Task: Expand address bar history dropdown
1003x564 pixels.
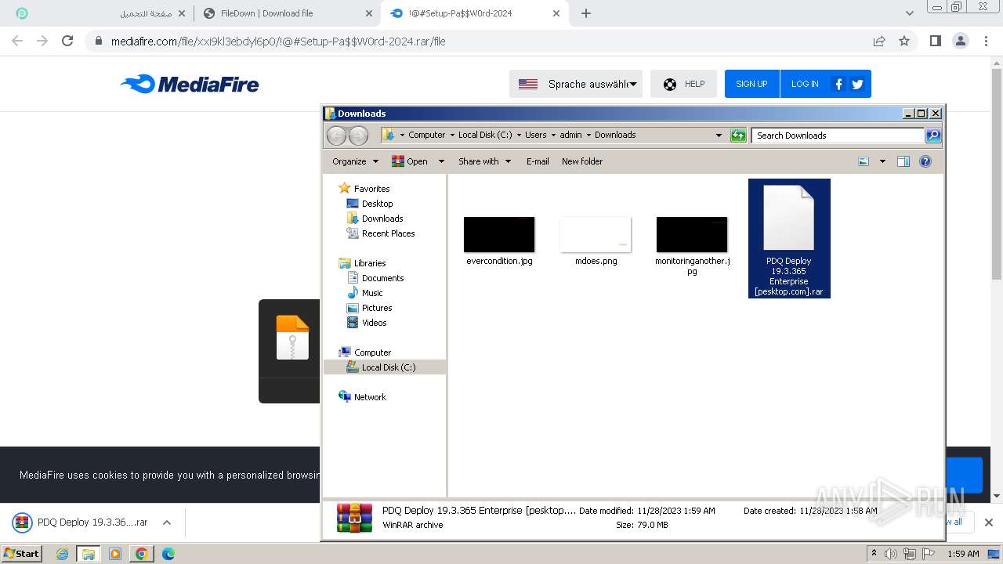Action: pos(719,136)
